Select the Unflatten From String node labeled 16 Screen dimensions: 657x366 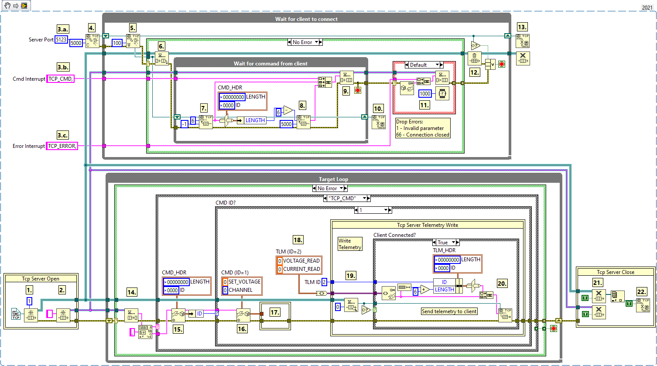point(243,315)
